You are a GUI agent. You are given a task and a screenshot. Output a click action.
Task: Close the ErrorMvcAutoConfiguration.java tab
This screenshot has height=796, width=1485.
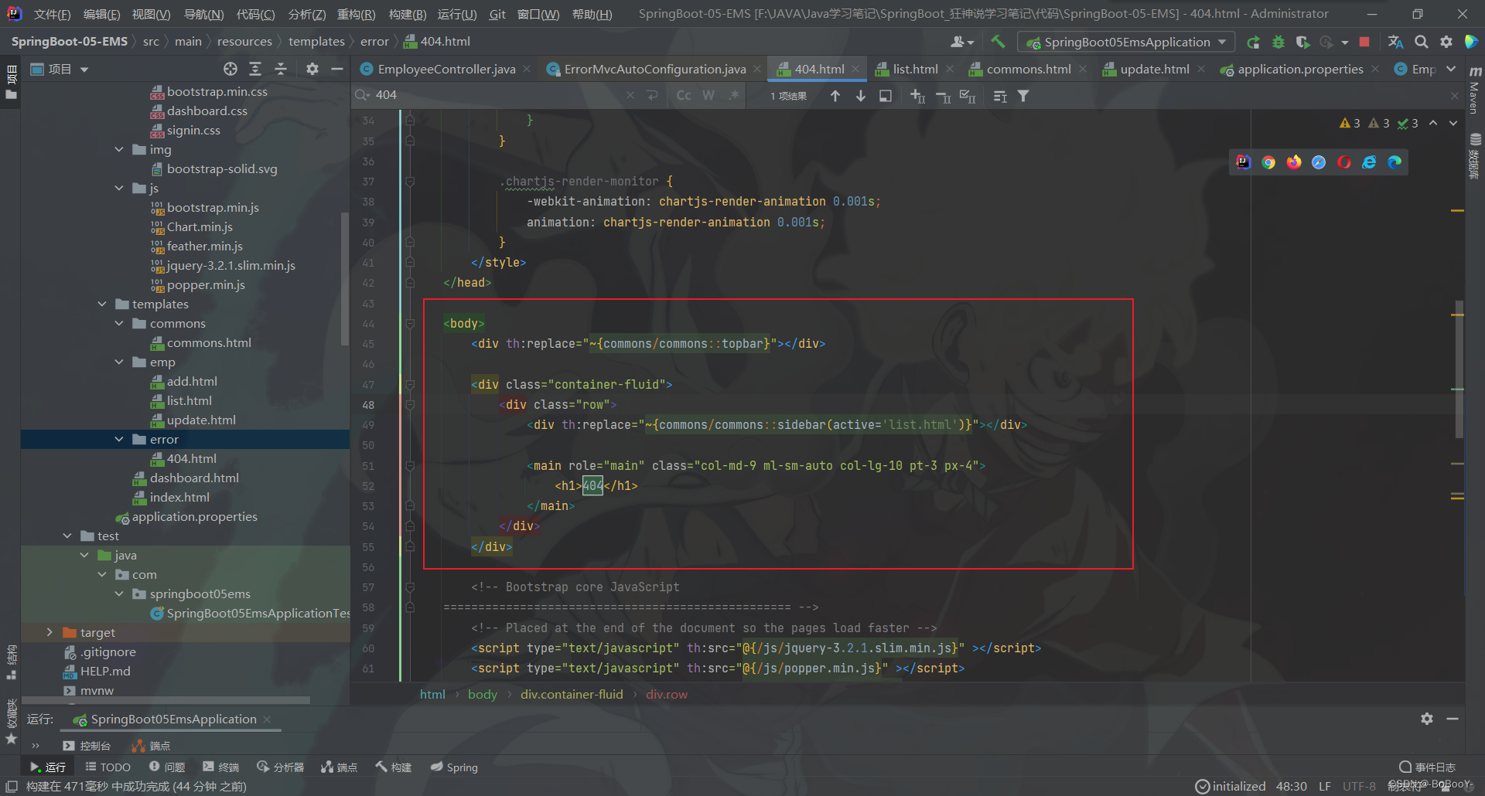757,70
